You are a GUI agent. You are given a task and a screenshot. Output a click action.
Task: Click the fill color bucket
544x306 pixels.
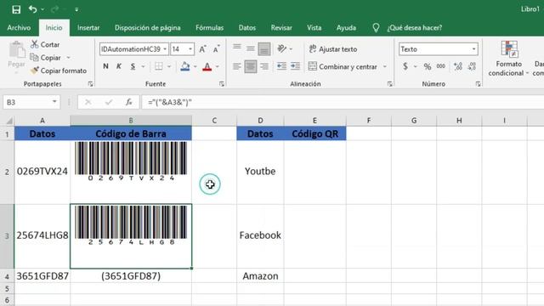[185, 66]
